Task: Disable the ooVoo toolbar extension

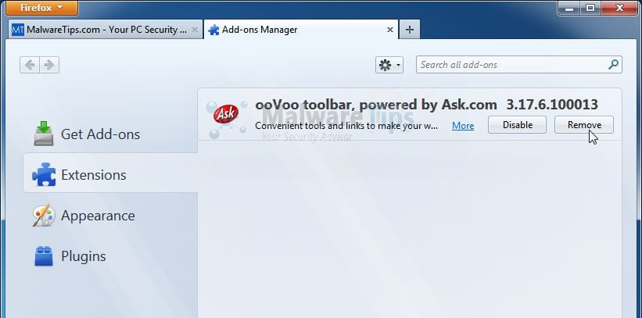Action: (x=517, y=125)
